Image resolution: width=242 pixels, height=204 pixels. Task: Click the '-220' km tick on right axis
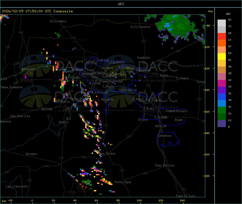[207, 176]
